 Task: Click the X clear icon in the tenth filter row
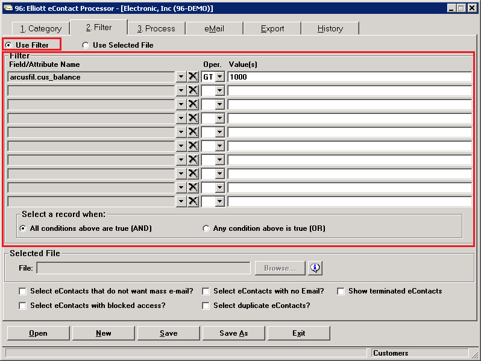click(x=193, y=201)
